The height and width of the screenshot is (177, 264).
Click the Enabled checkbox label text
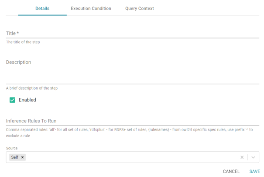tap(27, 100)
